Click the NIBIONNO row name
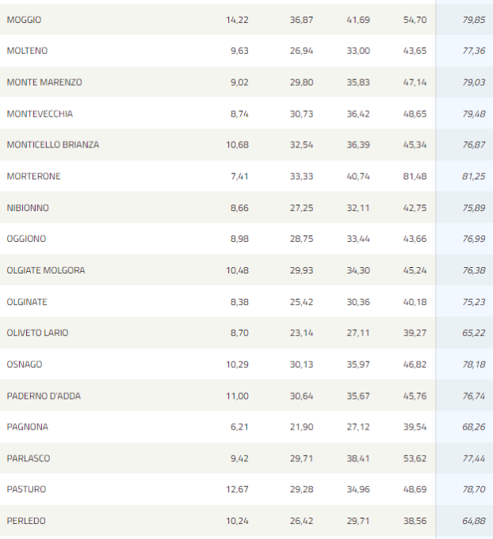493x539 pixels. (x=28, y=208)
